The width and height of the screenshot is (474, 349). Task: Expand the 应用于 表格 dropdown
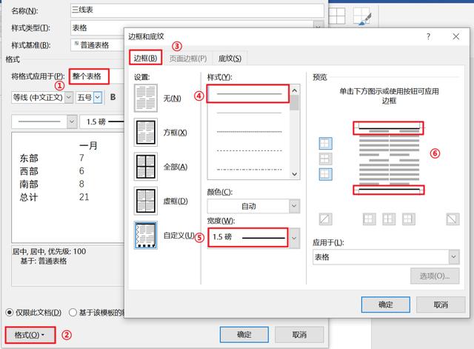[453, 256]
